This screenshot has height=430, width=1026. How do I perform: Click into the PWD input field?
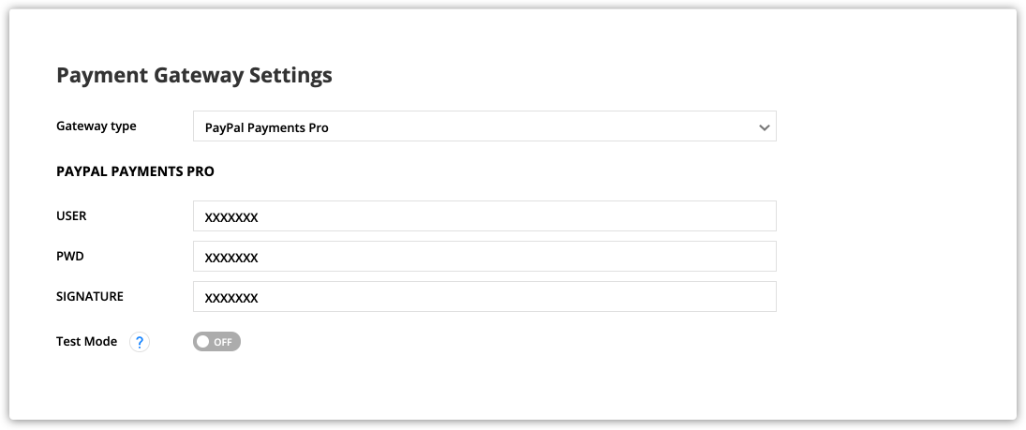pyautogui.click(x=483, y=257)
